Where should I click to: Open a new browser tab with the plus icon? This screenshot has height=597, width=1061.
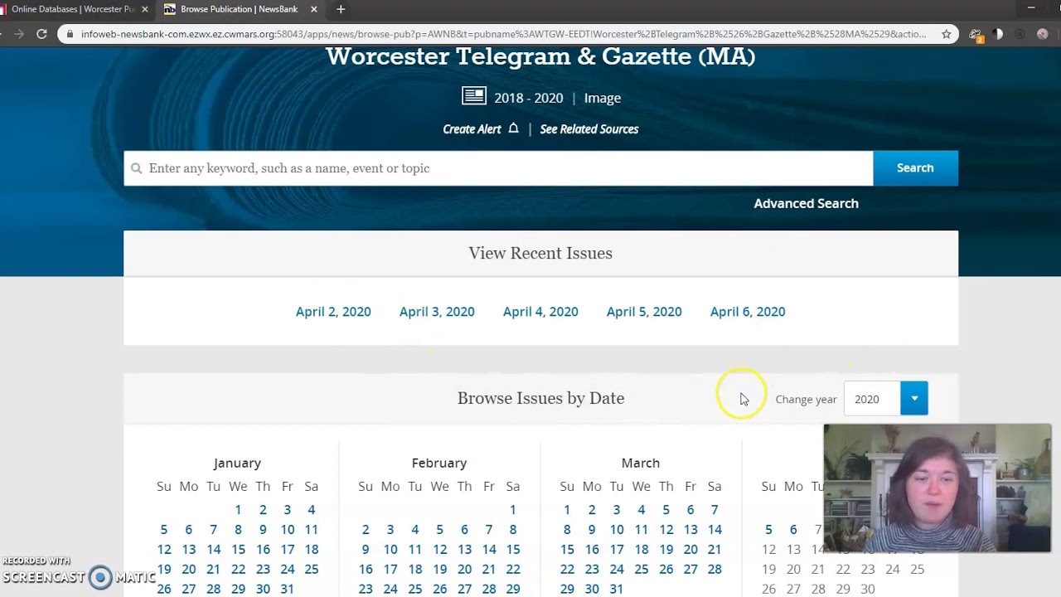pyautogui.click(x=341, y=9)
